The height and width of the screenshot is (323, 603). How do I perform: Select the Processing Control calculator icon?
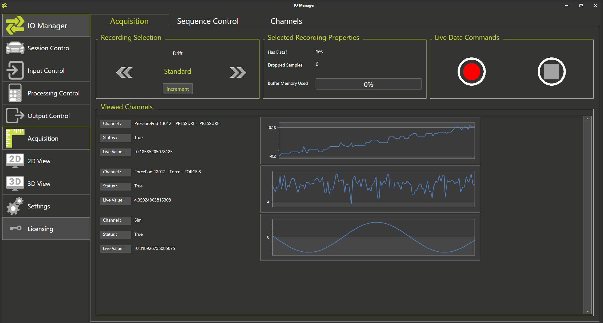pos(15,93)
